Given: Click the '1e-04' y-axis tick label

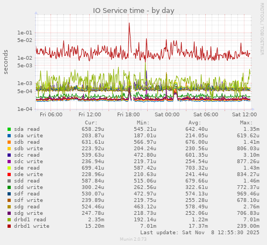Looking at the screenshot, I should coord(25,109).
